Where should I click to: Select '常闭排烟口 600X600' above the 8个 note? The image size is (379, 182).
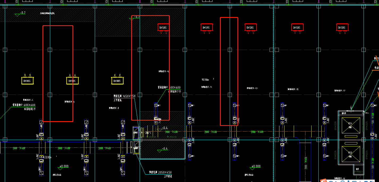[24, 105]
